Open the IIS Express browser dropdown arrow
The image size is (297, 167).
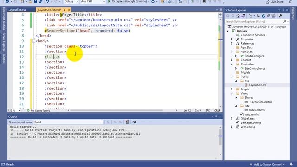[x=148, y=1]
